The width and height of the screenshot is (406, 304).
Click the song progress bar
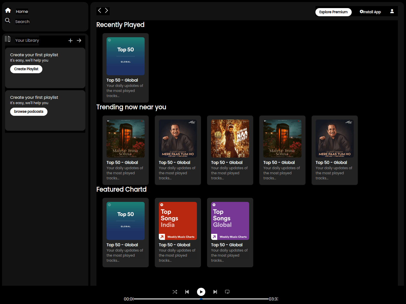point(201,299)
